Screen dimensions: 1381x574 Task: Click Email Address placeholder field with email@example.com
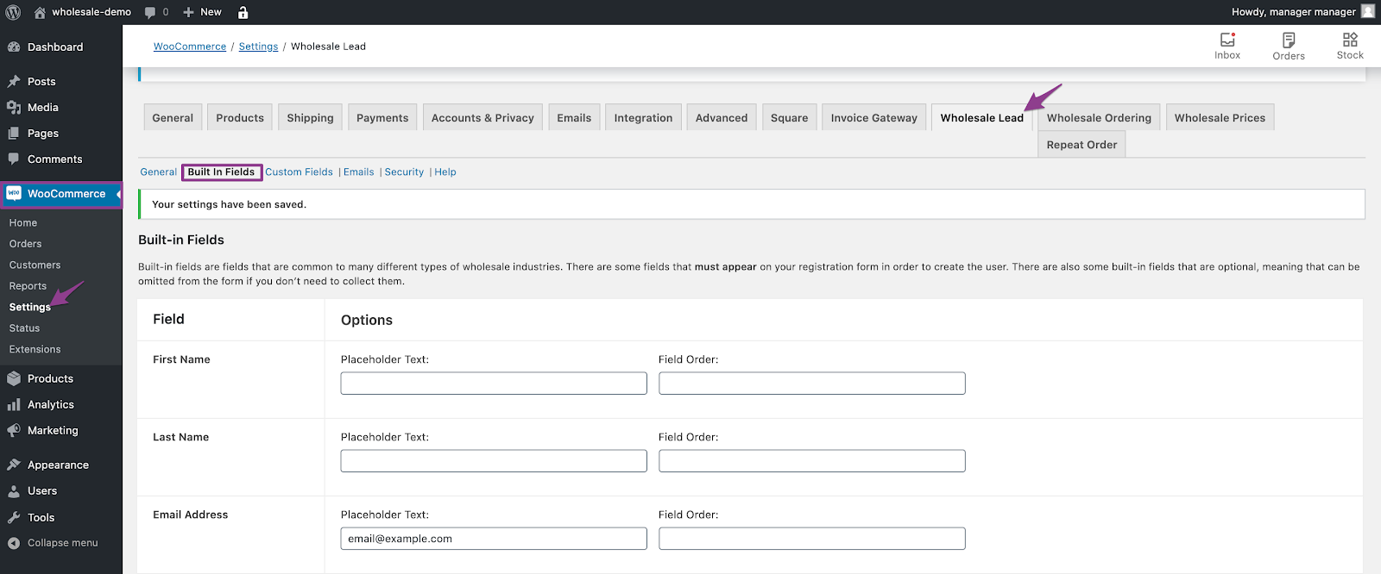pyautogui.click(x=494, y=538)
